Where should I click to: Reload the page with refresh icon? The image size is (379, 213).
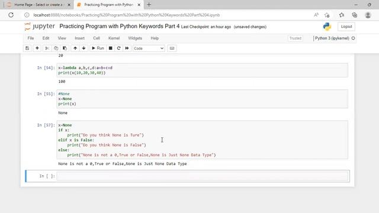pyautogui.click(x=11, y=15)
